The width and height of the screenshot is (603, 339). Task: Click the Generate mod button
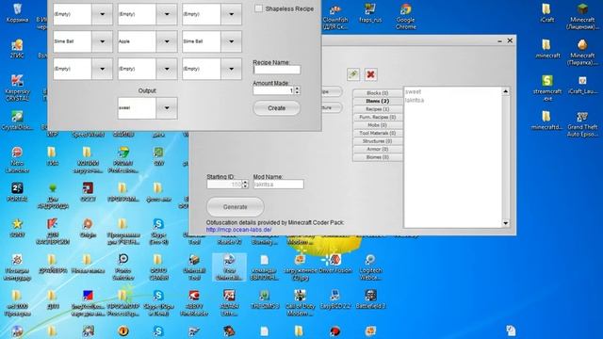point(236,207)
